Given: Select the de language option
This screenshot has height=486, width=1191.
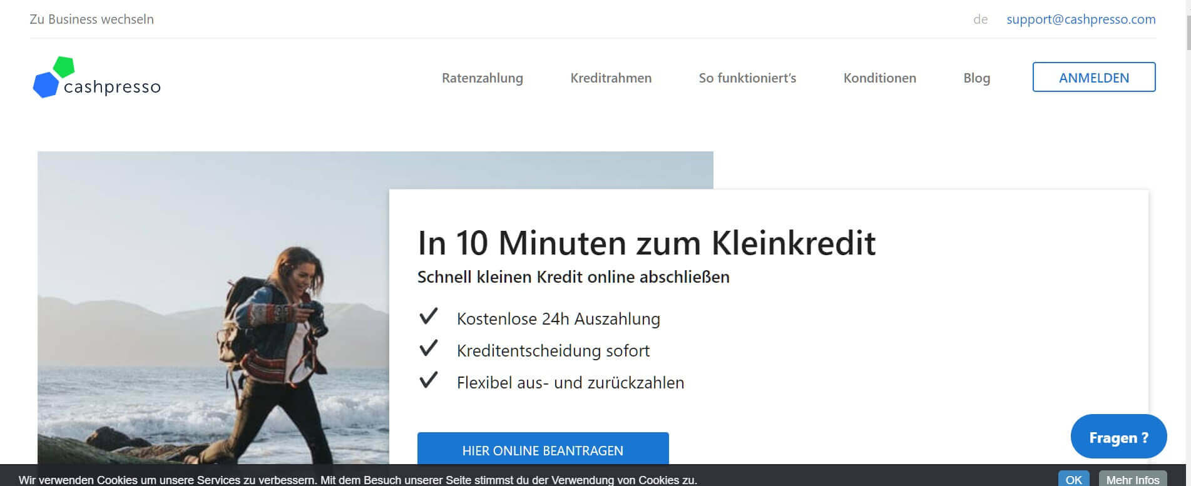Looking at the screenshot, I should 980,19.
